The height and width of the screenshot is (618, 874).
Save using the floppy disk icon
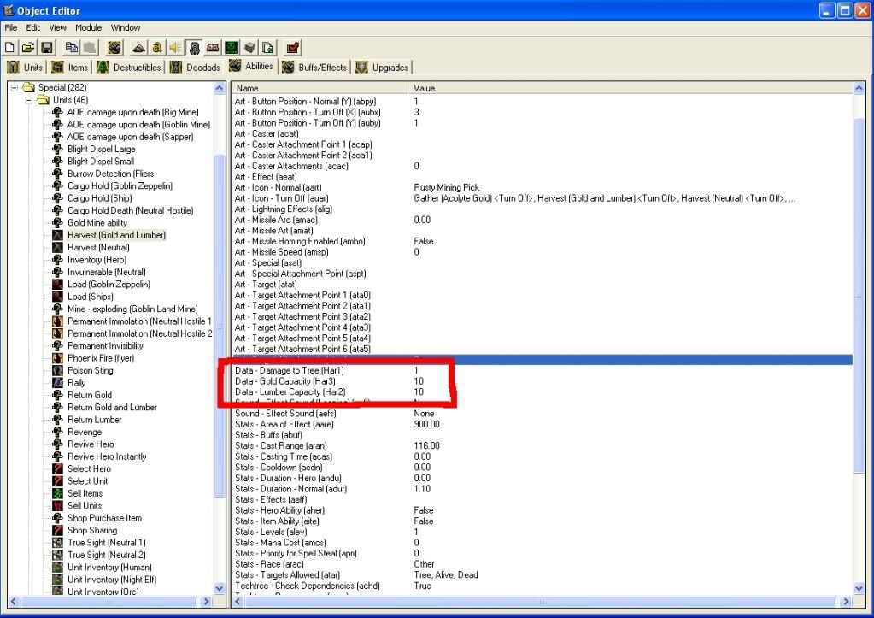coord(47,47)
